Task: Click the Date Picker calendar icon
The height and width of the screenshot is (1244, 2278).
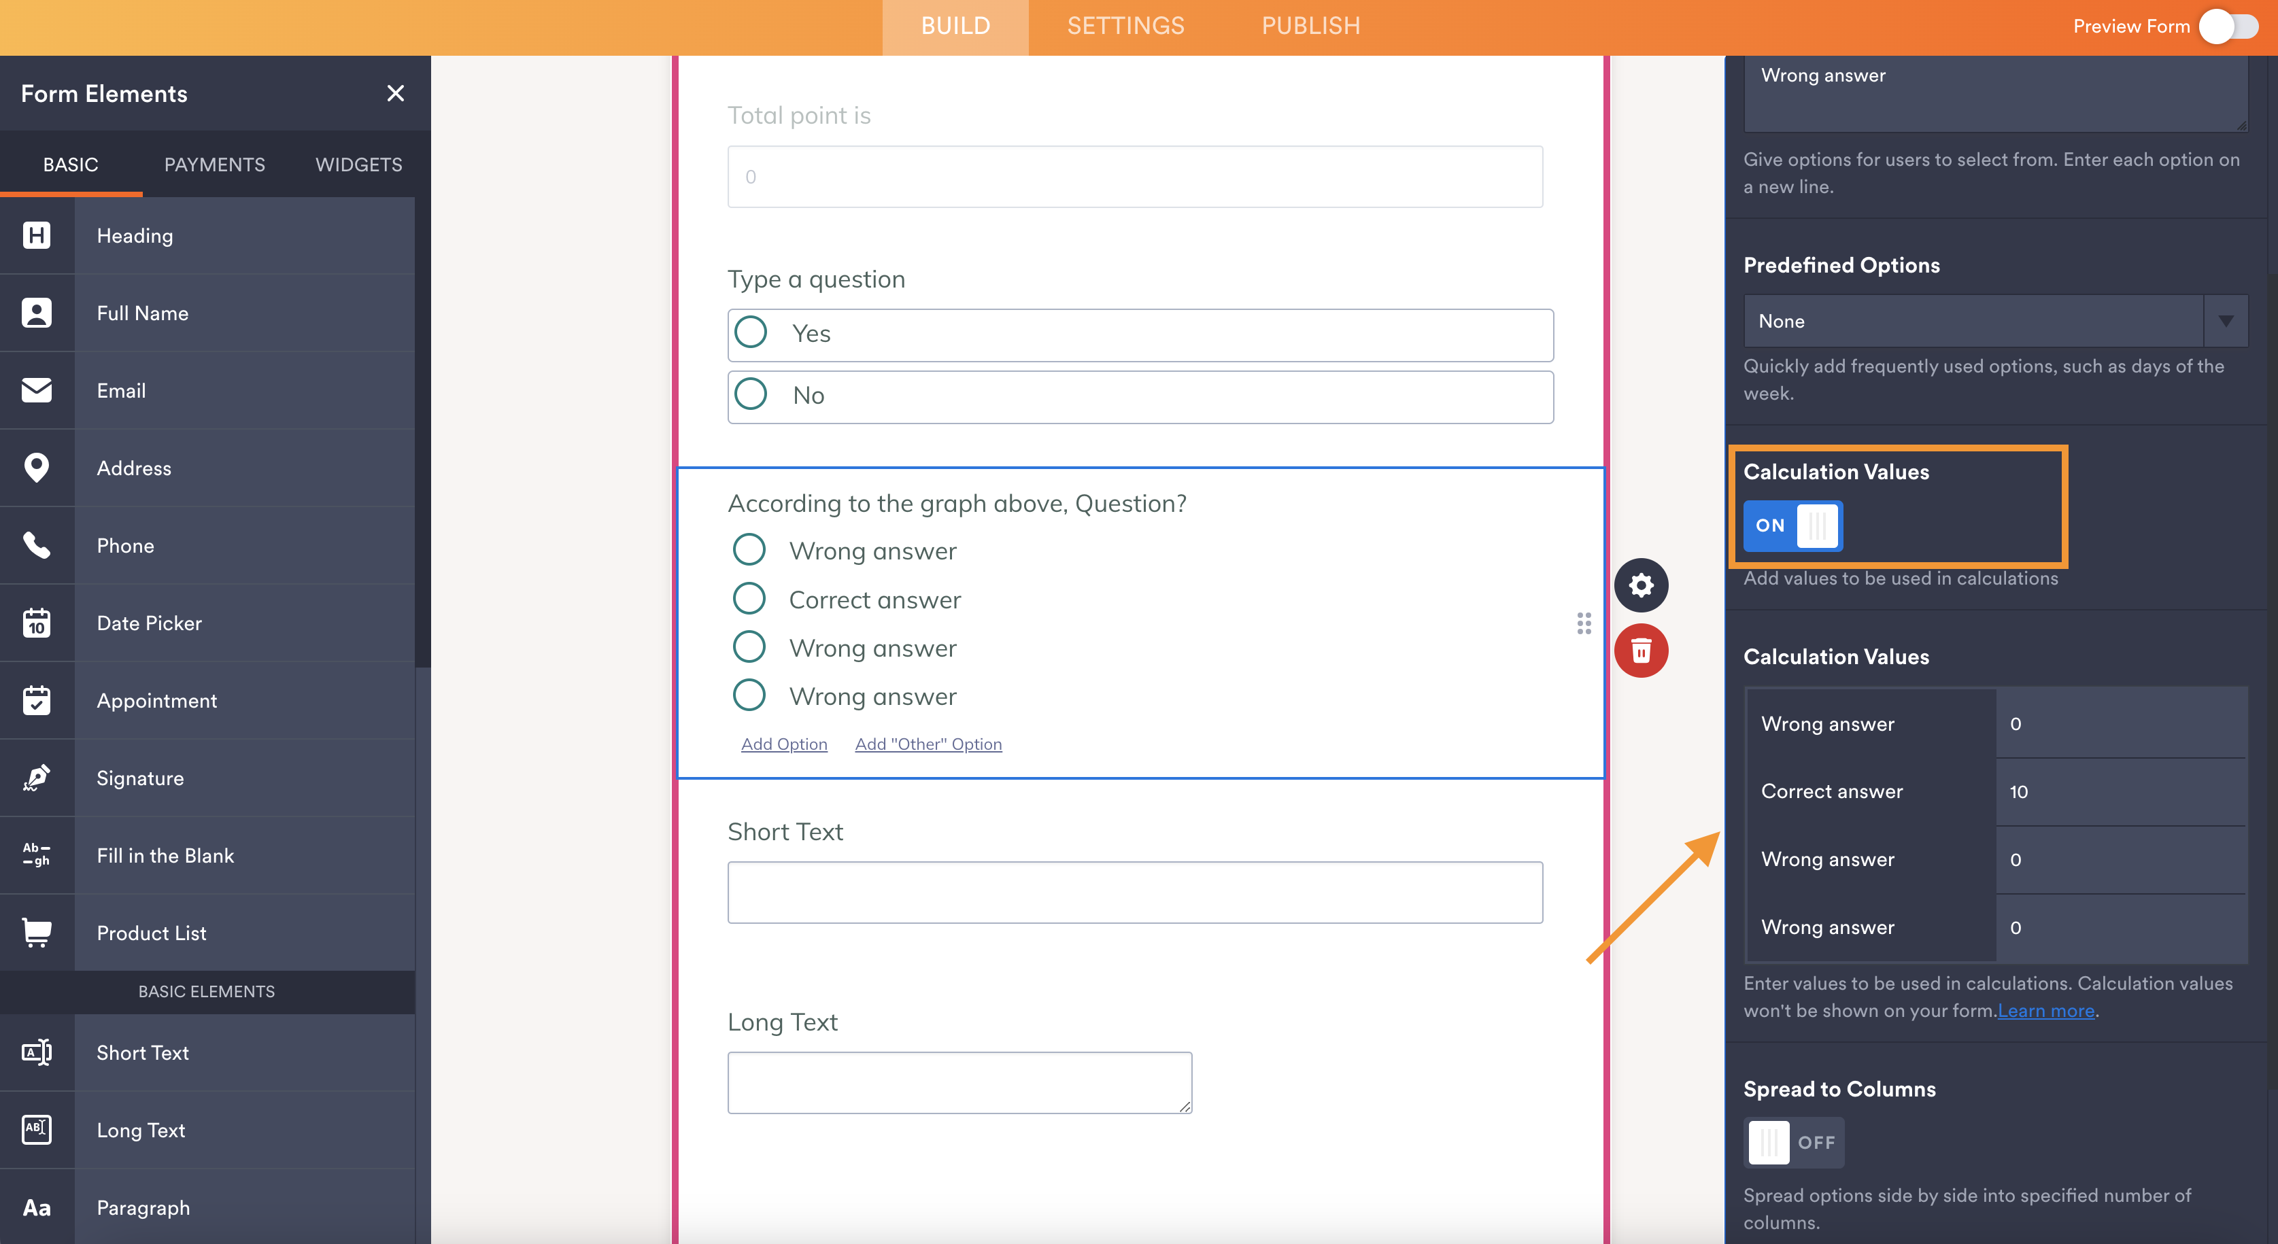Action: point(36,623)
